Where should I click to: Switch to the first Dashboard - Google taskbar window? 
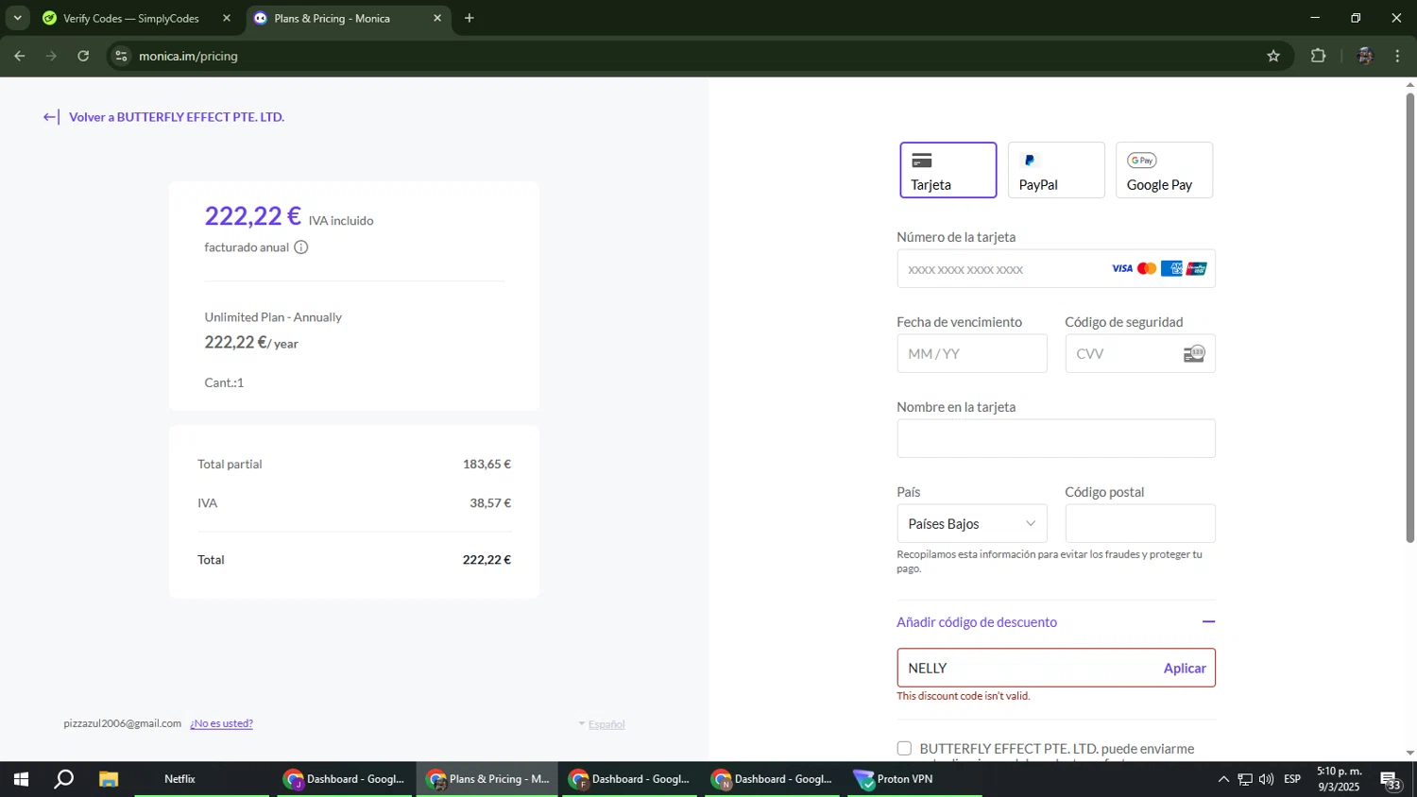(345, 779)
